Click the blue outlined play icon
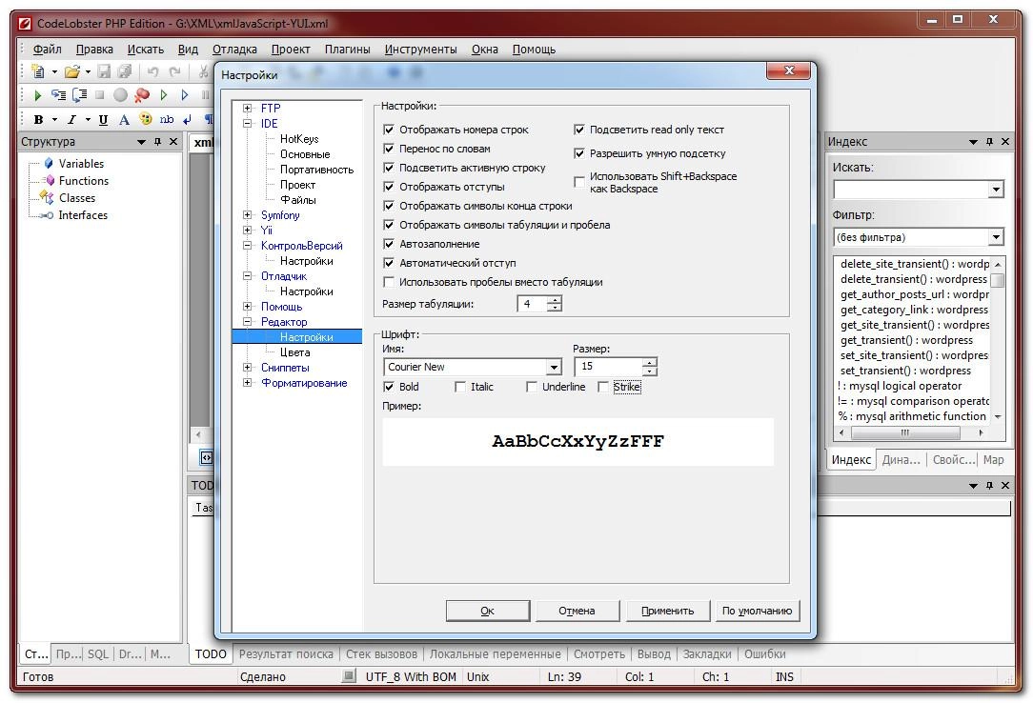 coord(185,95)
